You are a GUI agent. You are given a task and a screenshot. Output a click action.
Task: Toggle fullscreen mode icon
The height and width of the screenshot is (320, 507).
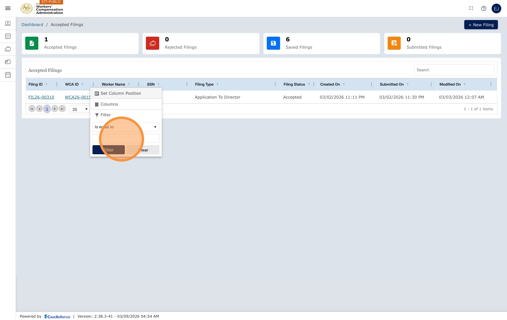[x=471, y=8]
